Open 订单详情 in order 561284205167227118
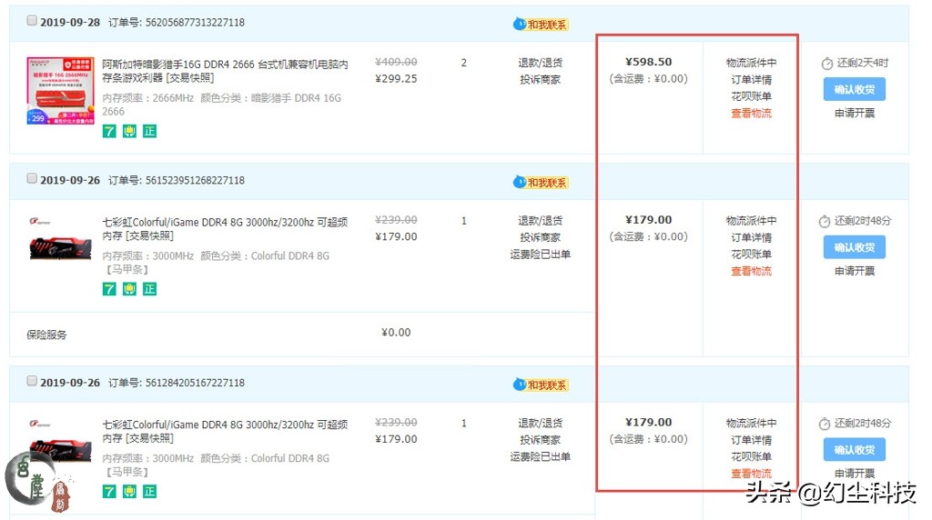This screenshot has height=520, width=932. (x=751, y=440)
